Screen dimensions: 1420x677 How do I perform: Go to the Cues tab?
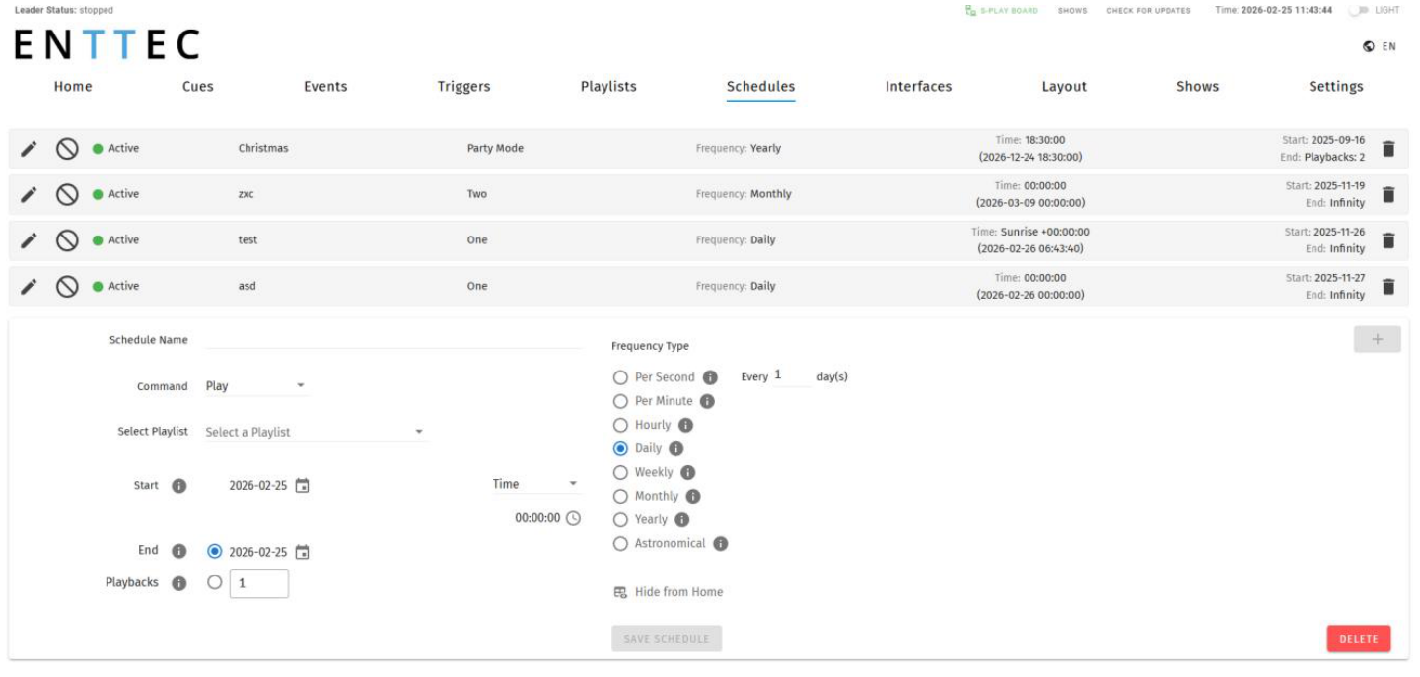click(198, 87)
